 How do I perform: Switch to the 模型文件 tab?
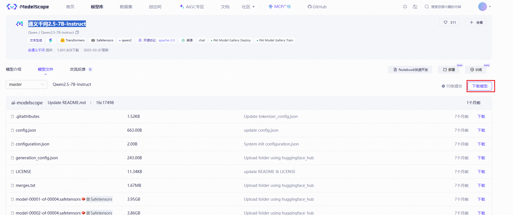coord(46,69)
